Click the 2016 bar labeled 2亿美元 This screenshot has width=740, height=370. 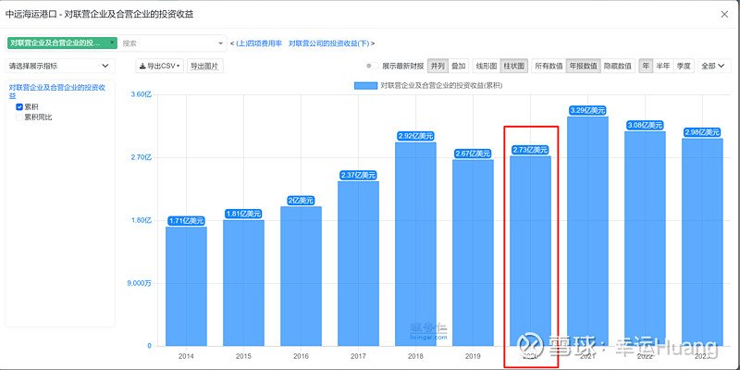point(302,276)
